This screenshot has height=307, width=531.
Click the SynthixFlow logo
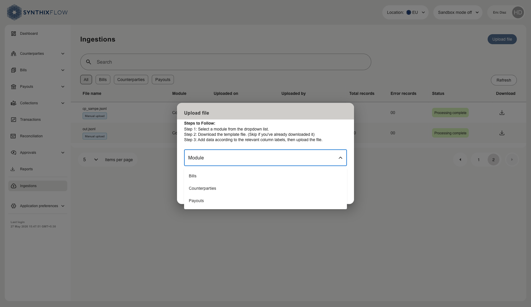click(x=37, y=12)
